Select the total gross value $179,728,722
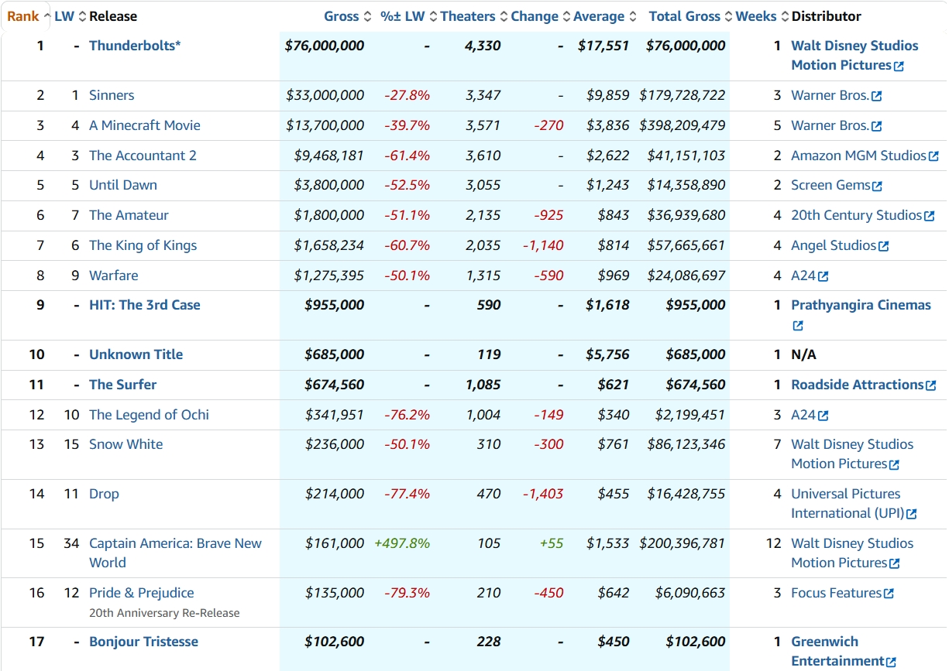The width and height of the screenshot is (949, 671). pyautogui.click(x=683, y=95)
